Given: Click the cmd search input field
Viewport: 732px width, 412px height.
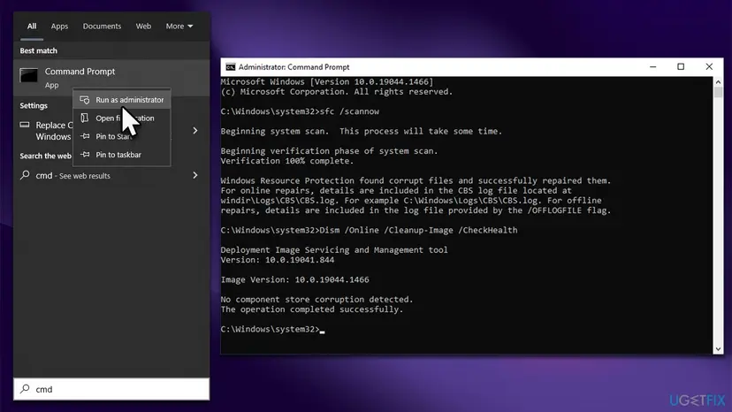Looking at the screenshot, I should pyautogui.click(x=111, y=389).
